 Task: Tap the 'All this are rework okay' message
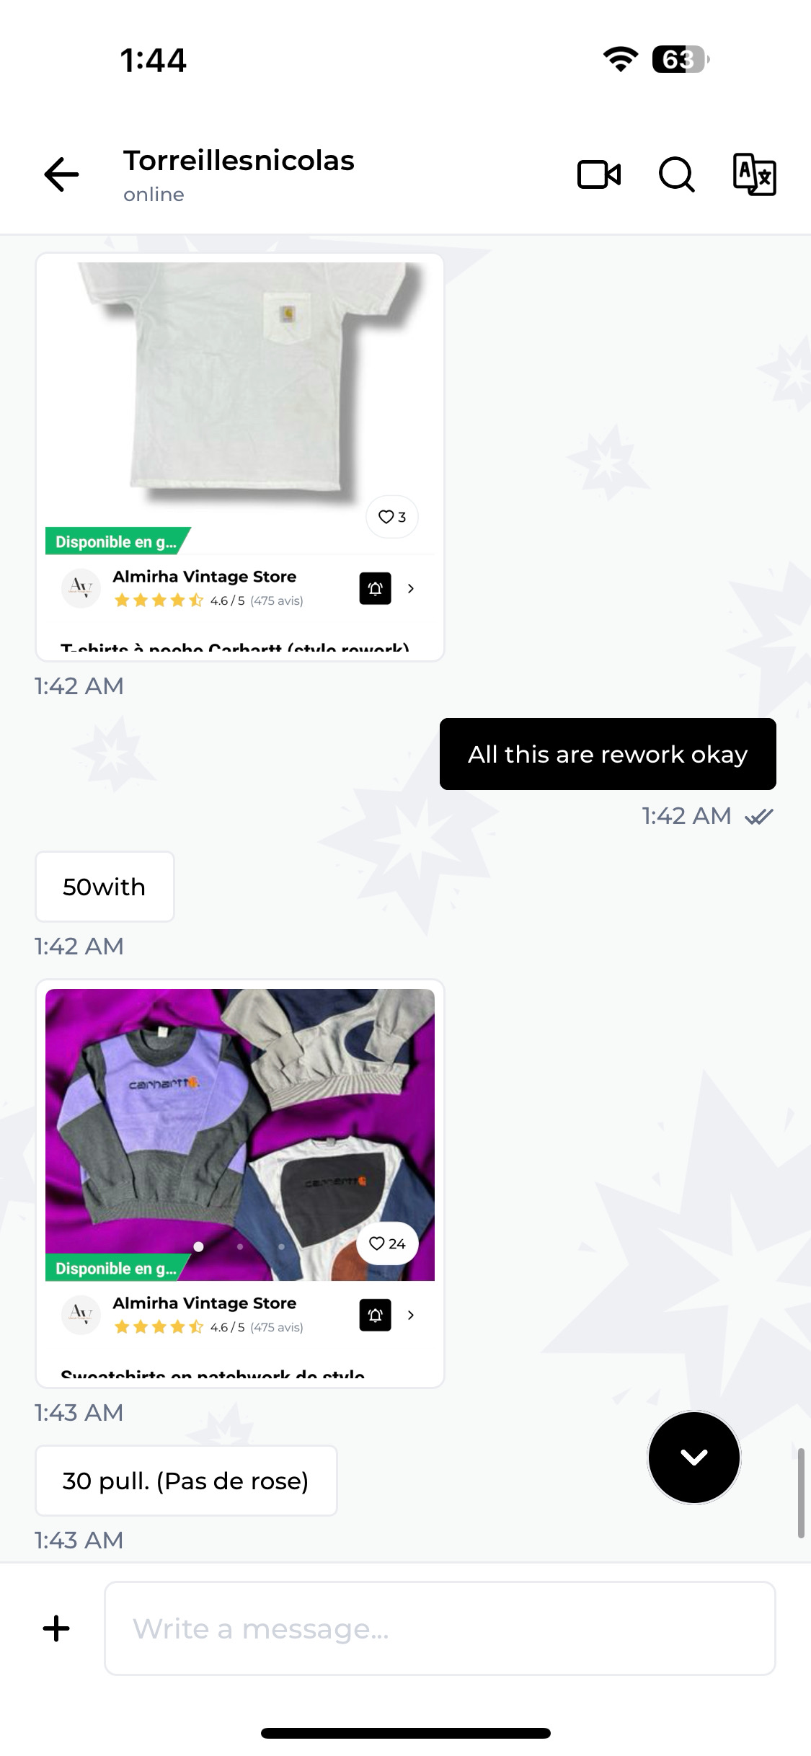608,754
